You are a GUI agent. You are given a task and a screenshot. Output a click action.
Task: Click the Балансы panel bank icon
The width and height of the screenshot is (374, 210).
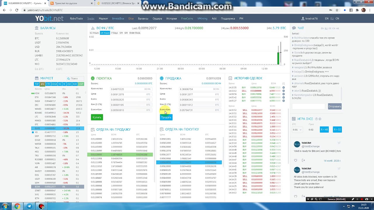click(x=37, y=28)
